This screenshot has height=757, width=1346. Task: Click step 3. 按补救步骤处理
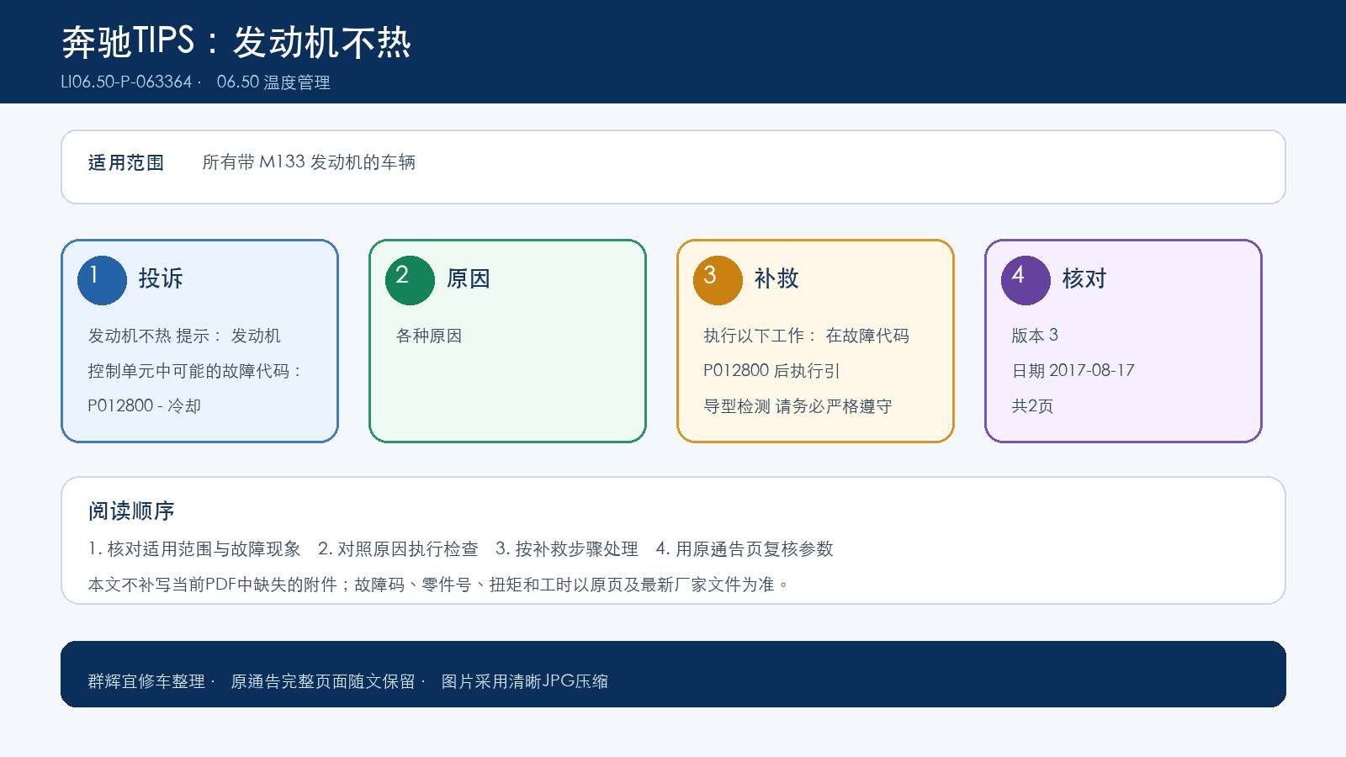[x=567, y=549]
